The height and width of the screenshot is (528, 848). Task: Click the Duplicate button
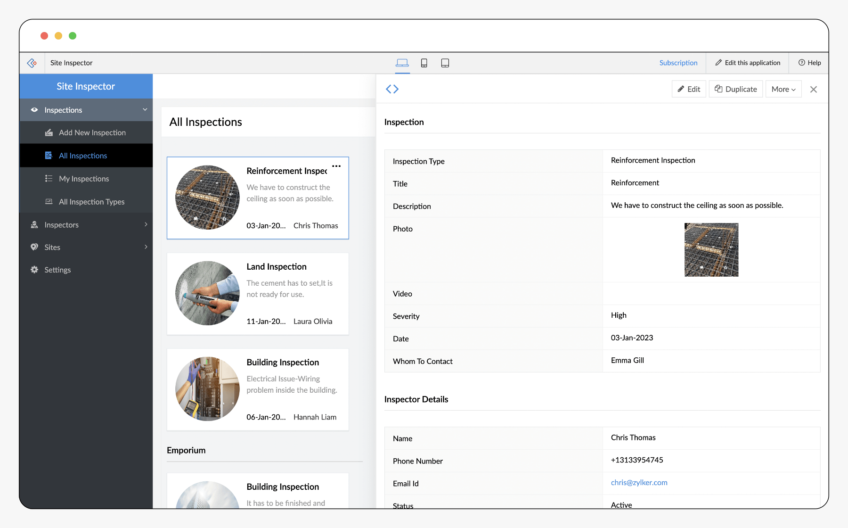click(x=735, y=89)
